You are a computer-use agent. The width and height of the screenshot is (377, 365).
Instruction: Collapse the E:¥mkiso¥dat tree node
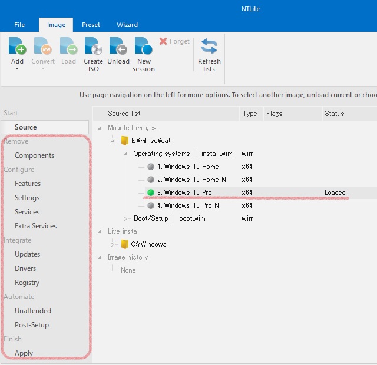[x=113, y=141]
